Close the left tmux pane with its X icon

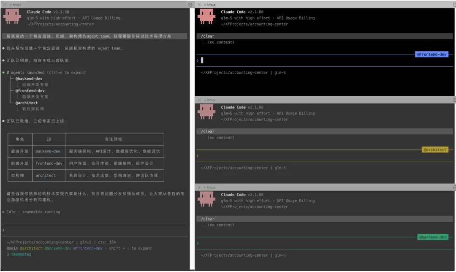pyautogui.click(x=5, y=5)
